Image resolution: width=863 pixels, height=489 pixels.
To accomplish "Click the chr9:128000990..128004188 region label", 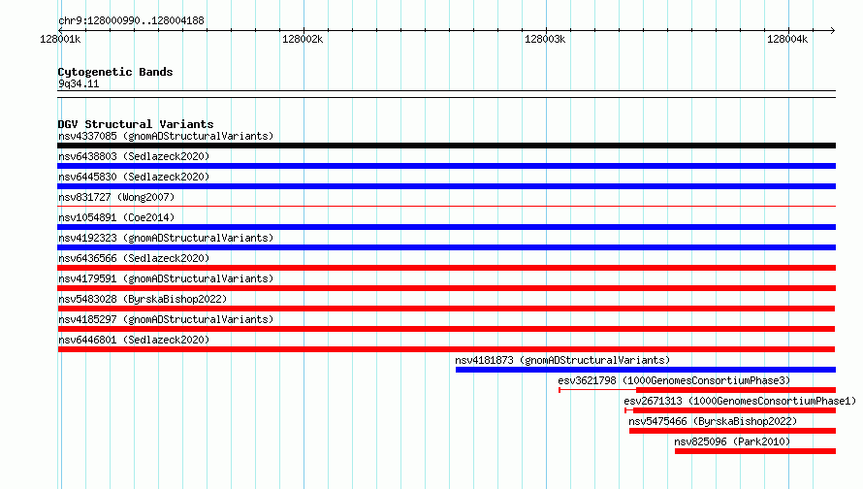I will (131, 20).
